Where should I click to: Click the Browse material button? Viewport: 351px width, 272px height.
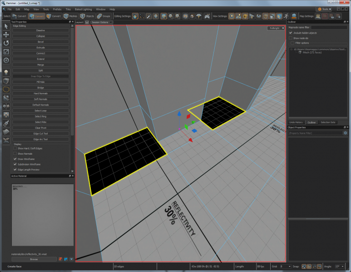click(34, 259)
